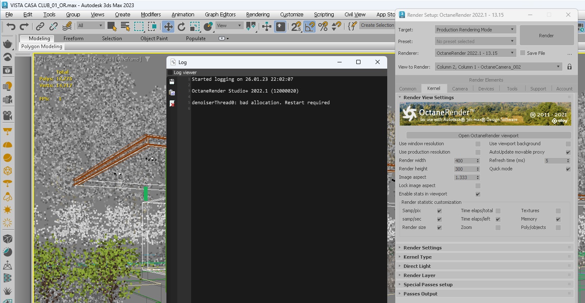Switch to the Camera tab in Render Setup

(x=460, y=89)
